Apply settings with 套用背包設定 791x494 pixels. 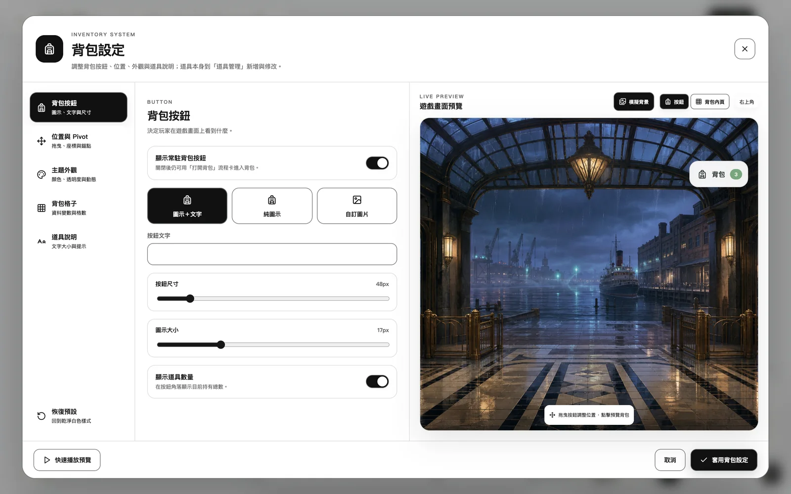click(x=724, y=460)
